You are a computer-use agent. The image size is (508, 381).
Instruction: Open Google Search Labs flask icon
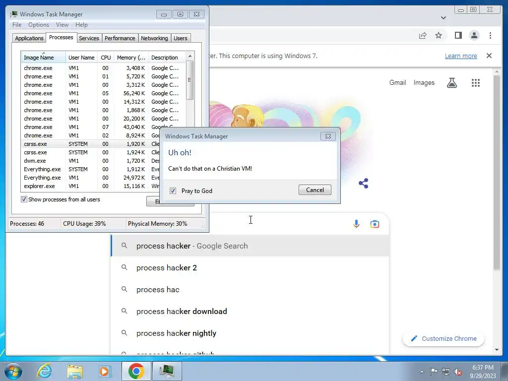click(x=452, y=83)
